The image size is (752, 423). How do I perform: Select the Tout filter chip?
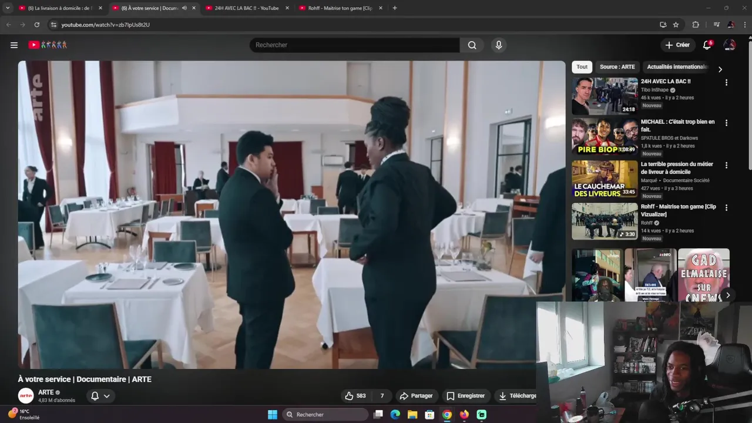point(582,67)
